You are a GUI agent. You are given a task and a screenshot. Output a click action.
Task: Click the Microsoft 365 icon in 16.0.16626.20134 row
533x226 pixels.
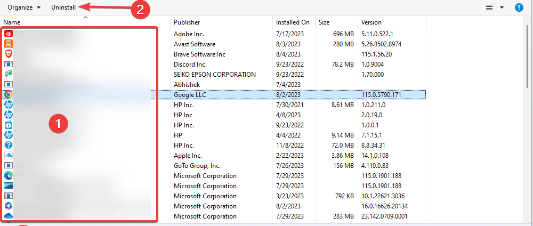pos(9,206)
